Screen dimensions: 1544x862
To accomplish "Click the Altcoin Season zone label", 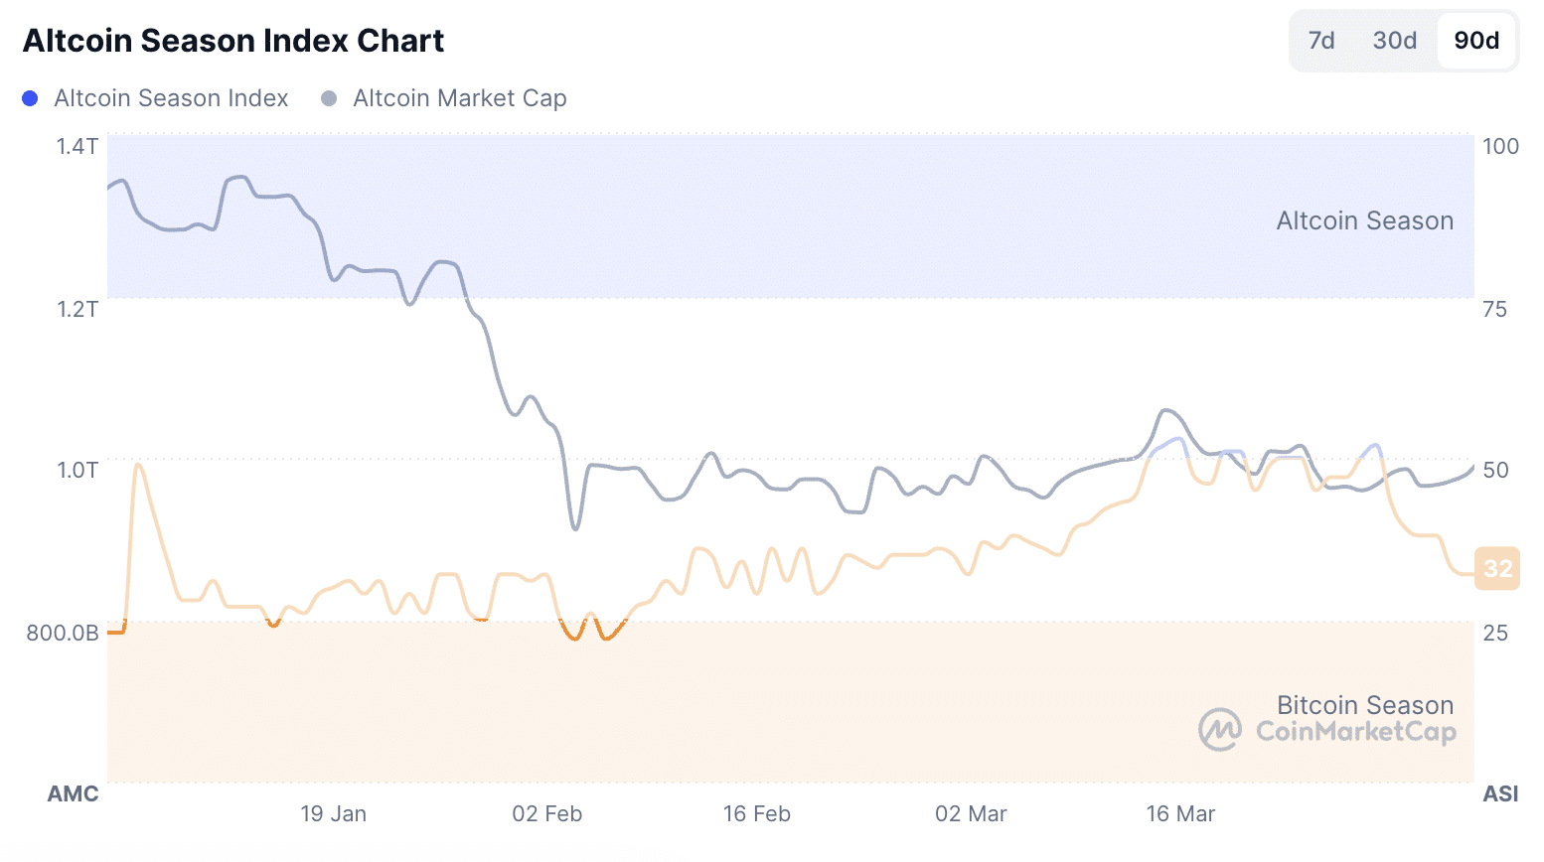I will coord(1364,220).
